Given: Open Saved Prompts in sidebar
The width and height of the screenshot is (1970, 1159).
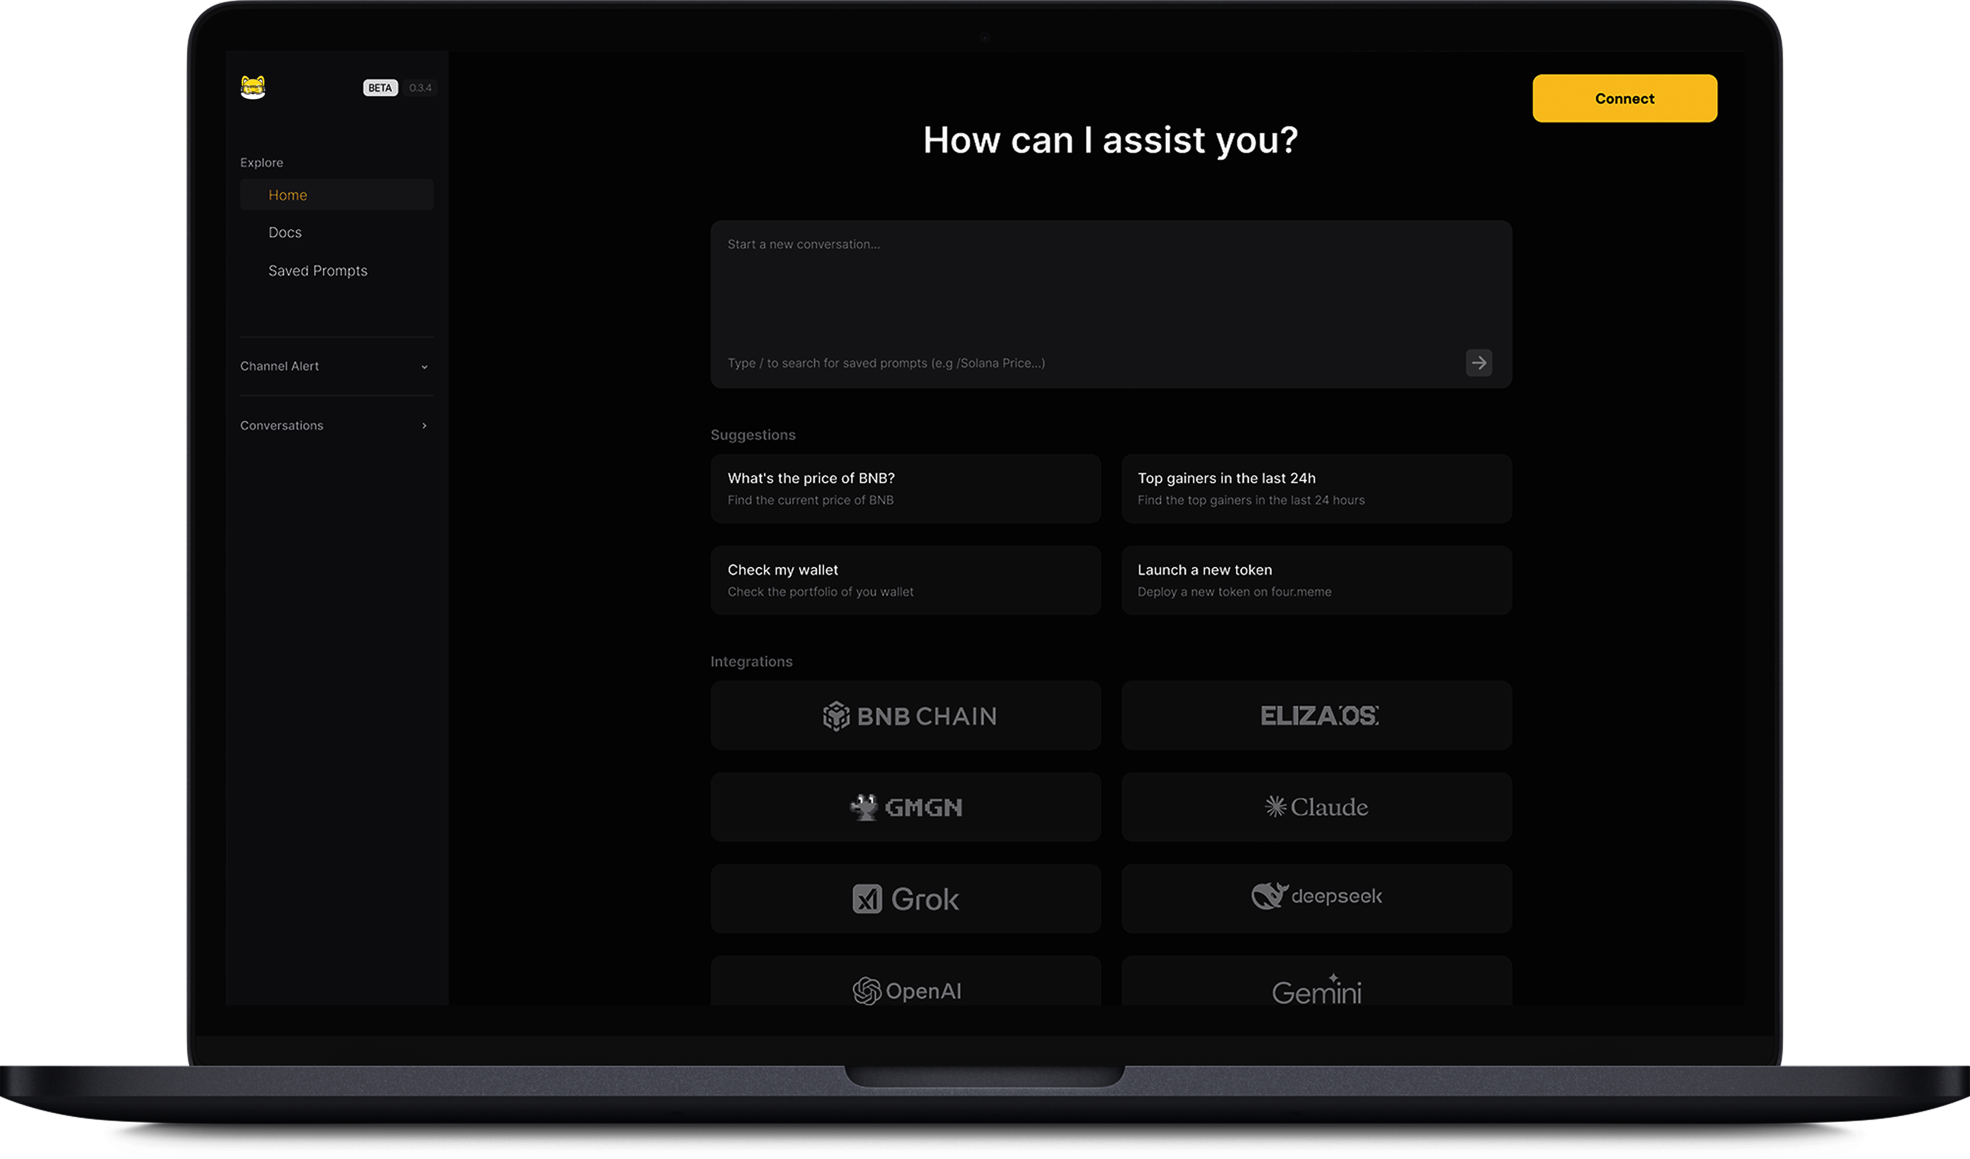Looking at the screenshot, I should pos(317,270).
